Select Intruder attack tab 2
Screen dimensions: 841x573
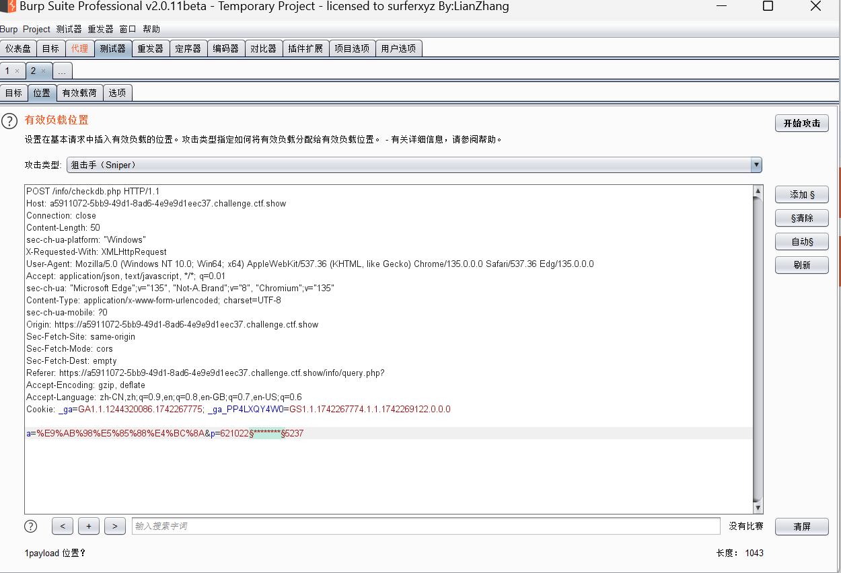click(33, 71)
